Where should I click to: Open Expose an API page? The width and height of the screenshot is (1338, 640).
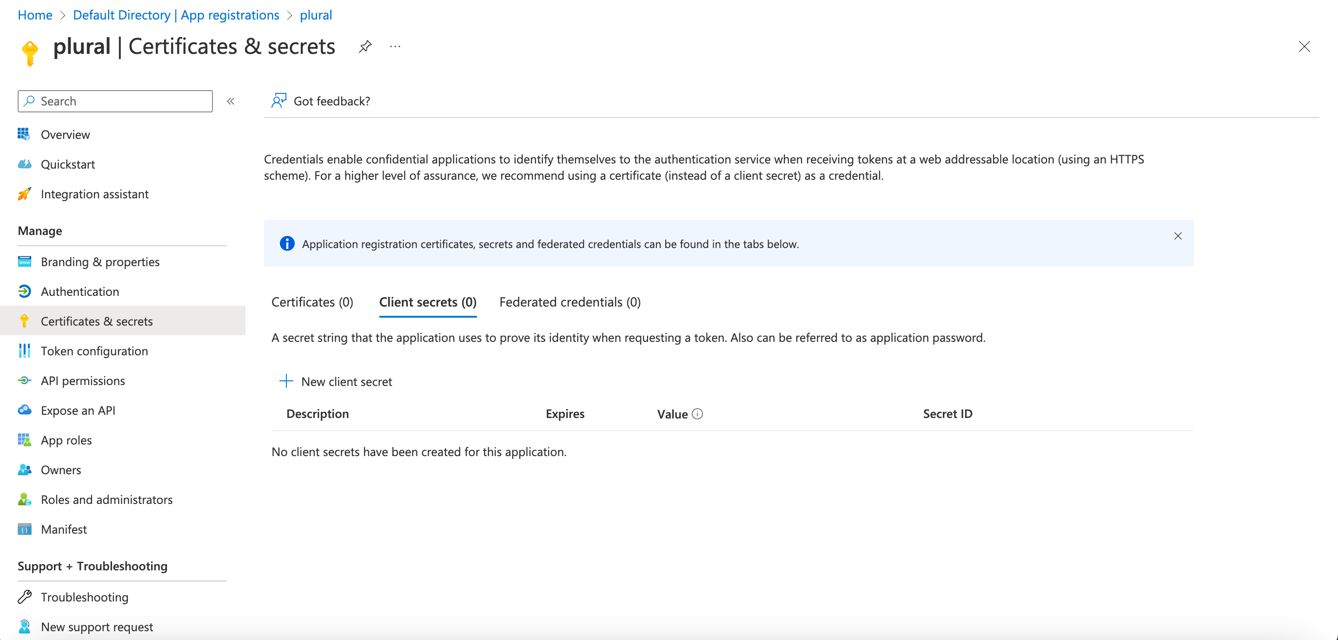(78, 410)
